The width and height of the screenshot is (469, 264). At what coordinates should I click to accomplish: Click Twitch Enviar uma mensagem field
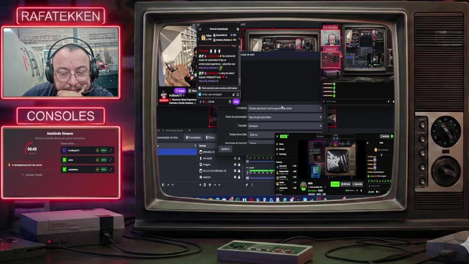[219, 95]
